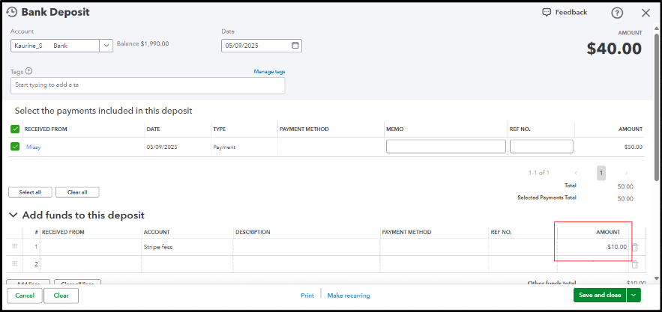
Task: Click the Kaurine_S Bank account field
Action: 55,46
